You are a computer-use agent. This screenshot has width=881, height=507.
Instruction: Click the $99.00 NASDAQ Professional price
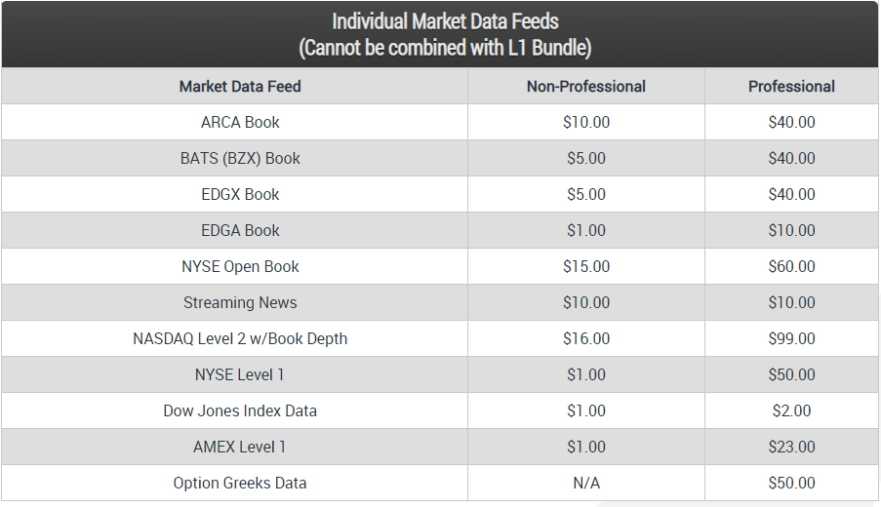tap(791, 339)
